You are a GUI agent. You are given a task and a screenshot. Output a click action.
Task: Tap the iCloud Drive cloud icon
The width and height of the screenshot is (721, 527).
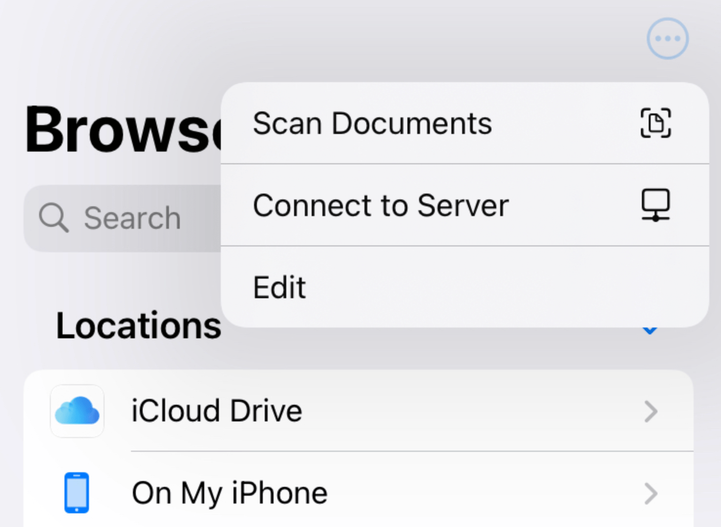point(77,411)
